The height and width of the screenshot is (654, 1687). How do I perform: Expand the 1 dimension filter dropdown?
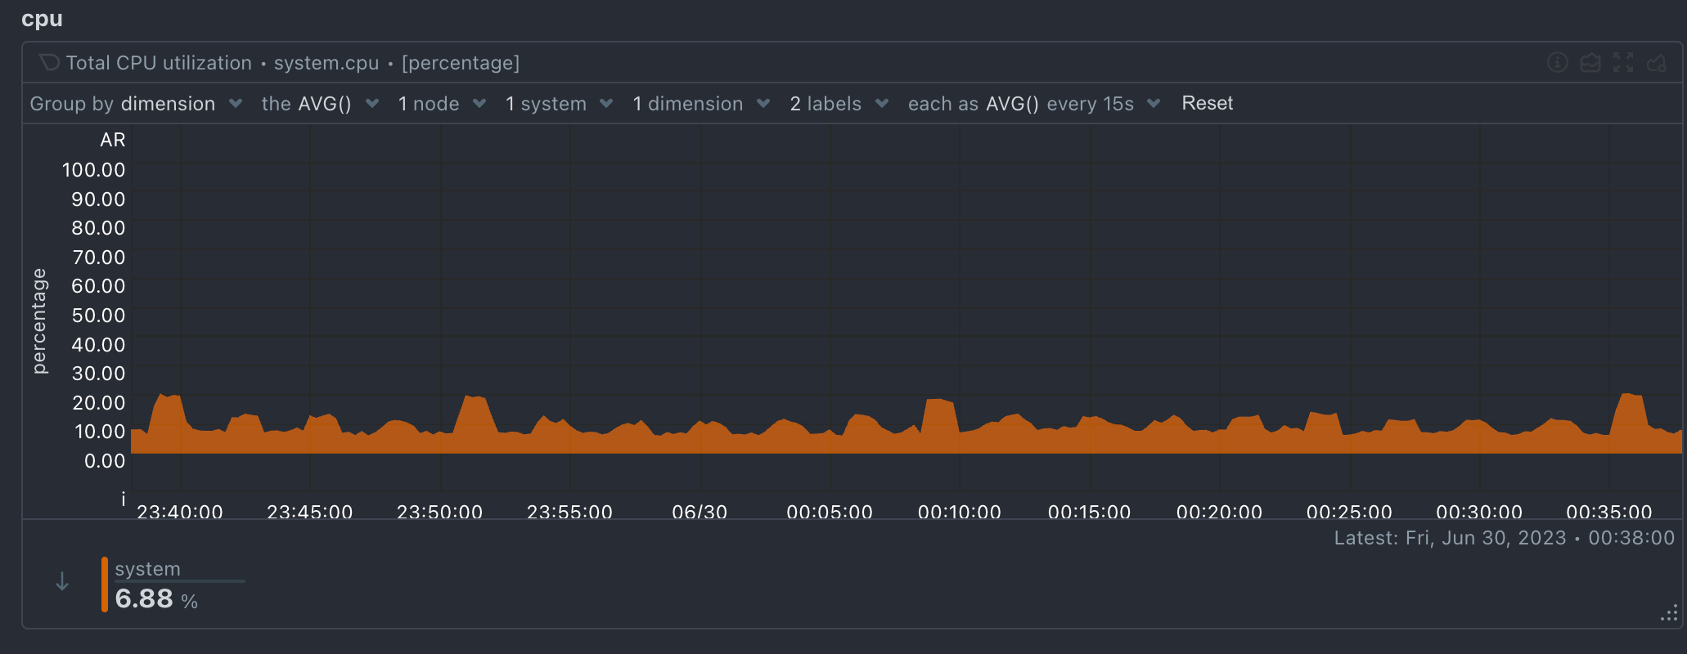click(701, 104)
